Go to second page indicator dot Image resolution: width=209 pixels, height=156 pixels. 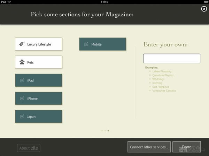[105, 131]
